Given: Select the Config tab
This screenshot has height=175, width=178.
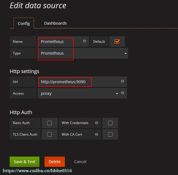Looking at the screenshot, I should pyautogui.click(x=24, y=23).
